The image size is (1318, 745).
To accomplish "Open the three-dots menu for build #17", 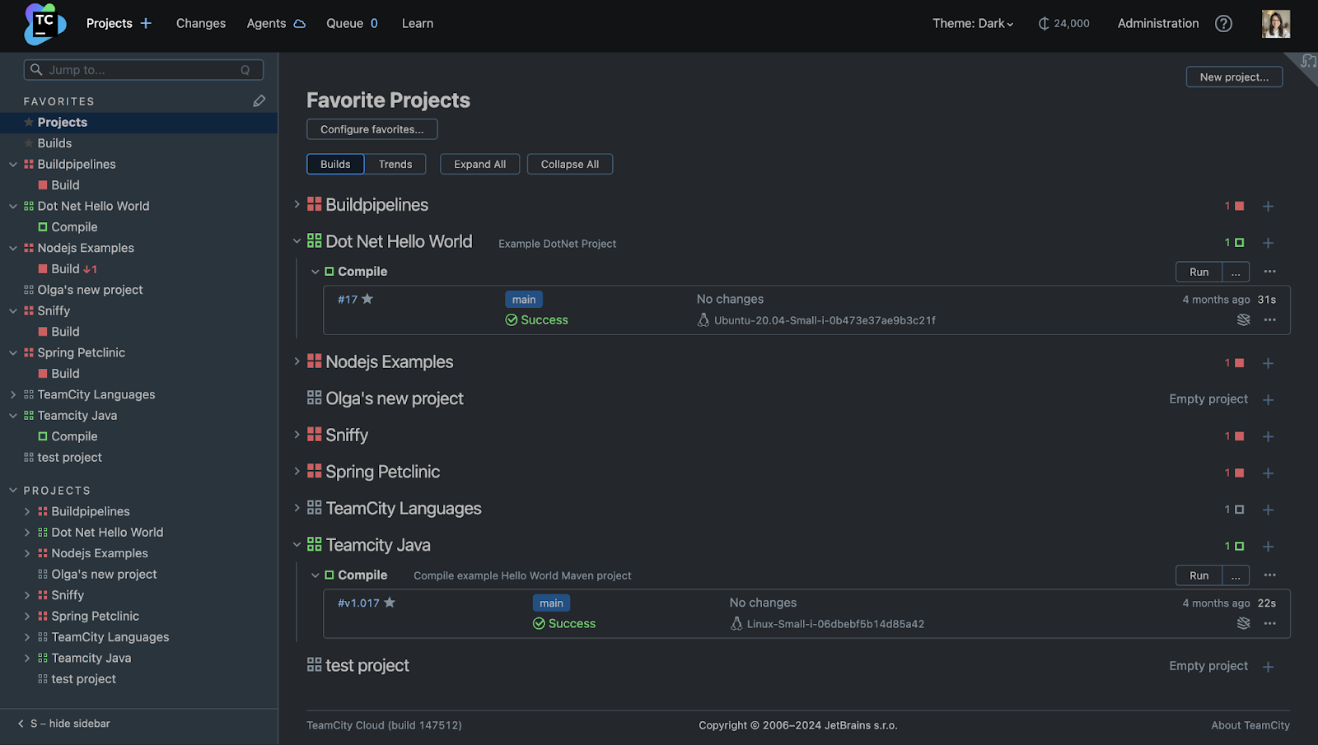I will tap(1270, 320).
